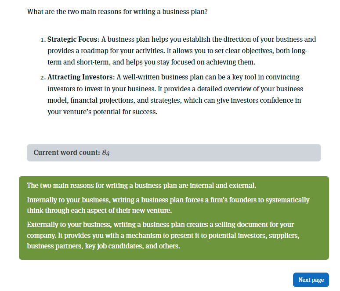
Task: Click the bold 'Strategic Focus' heading
Action: (x=72, y=40)
